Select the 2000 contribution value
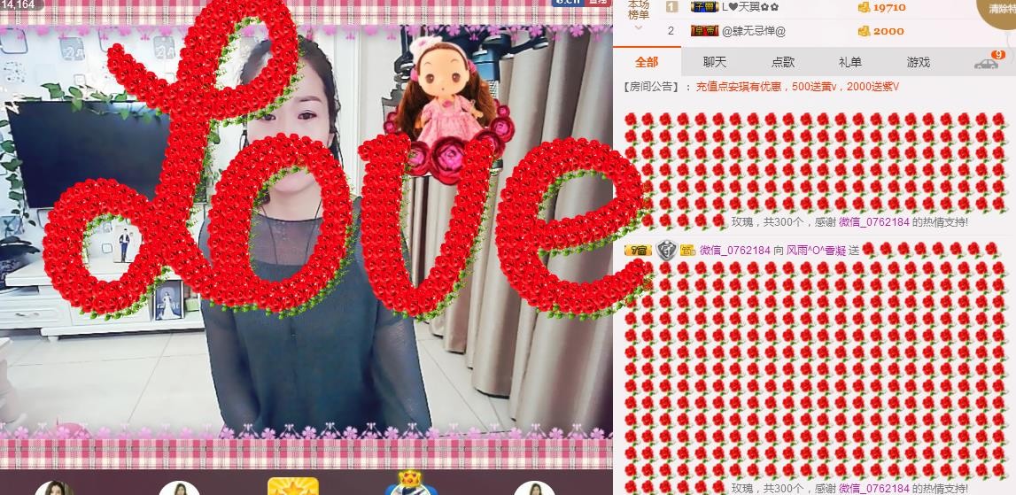 point(887,30)
